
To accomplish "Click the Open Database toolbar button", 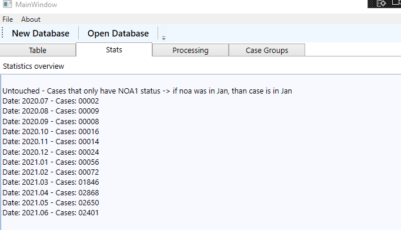I will click(x=118, y=34).
